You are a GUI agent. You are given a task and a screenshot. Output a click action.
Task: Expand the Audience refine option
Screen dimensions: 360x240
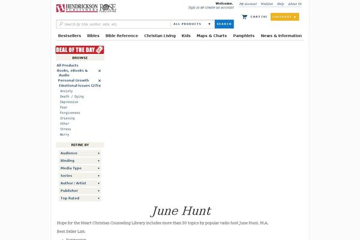80,153
